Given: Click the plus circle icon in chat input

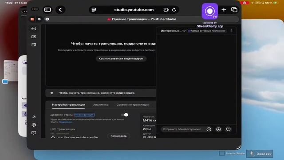Looking at the screenshot, I should pos(218,129).
